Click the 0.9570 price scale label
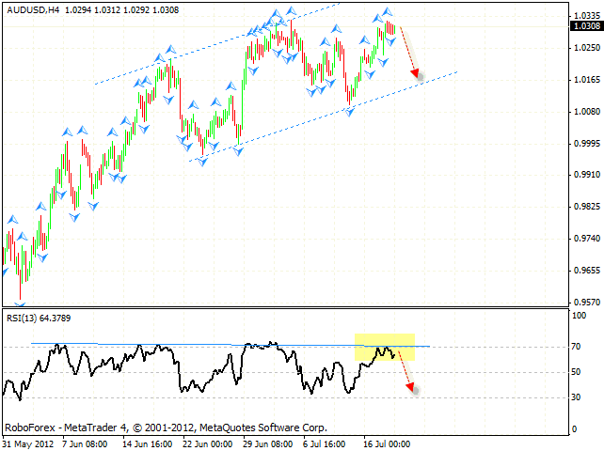This screenshot has height=451, width=604. click(x=584, y=303)
